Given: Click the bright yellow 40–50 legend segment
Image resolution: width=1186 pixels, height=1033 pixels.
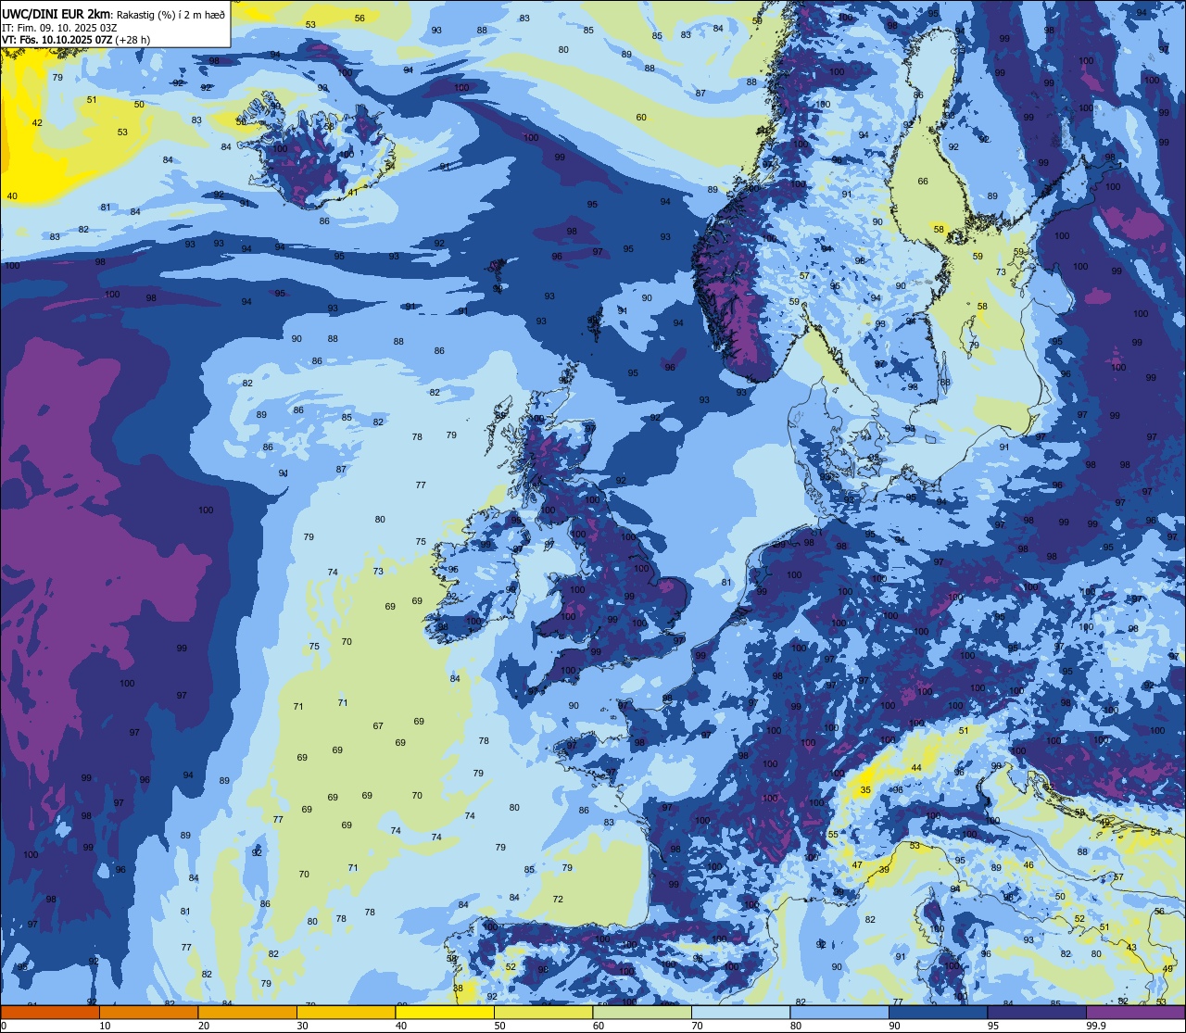Looking at the screenshot, I should (445, 1012).
